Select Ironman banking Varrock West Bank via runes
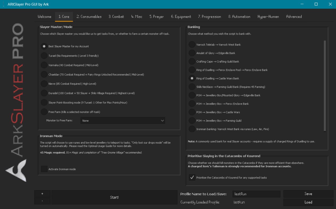Screen dimensions: 336x209 tap(192, 129)
